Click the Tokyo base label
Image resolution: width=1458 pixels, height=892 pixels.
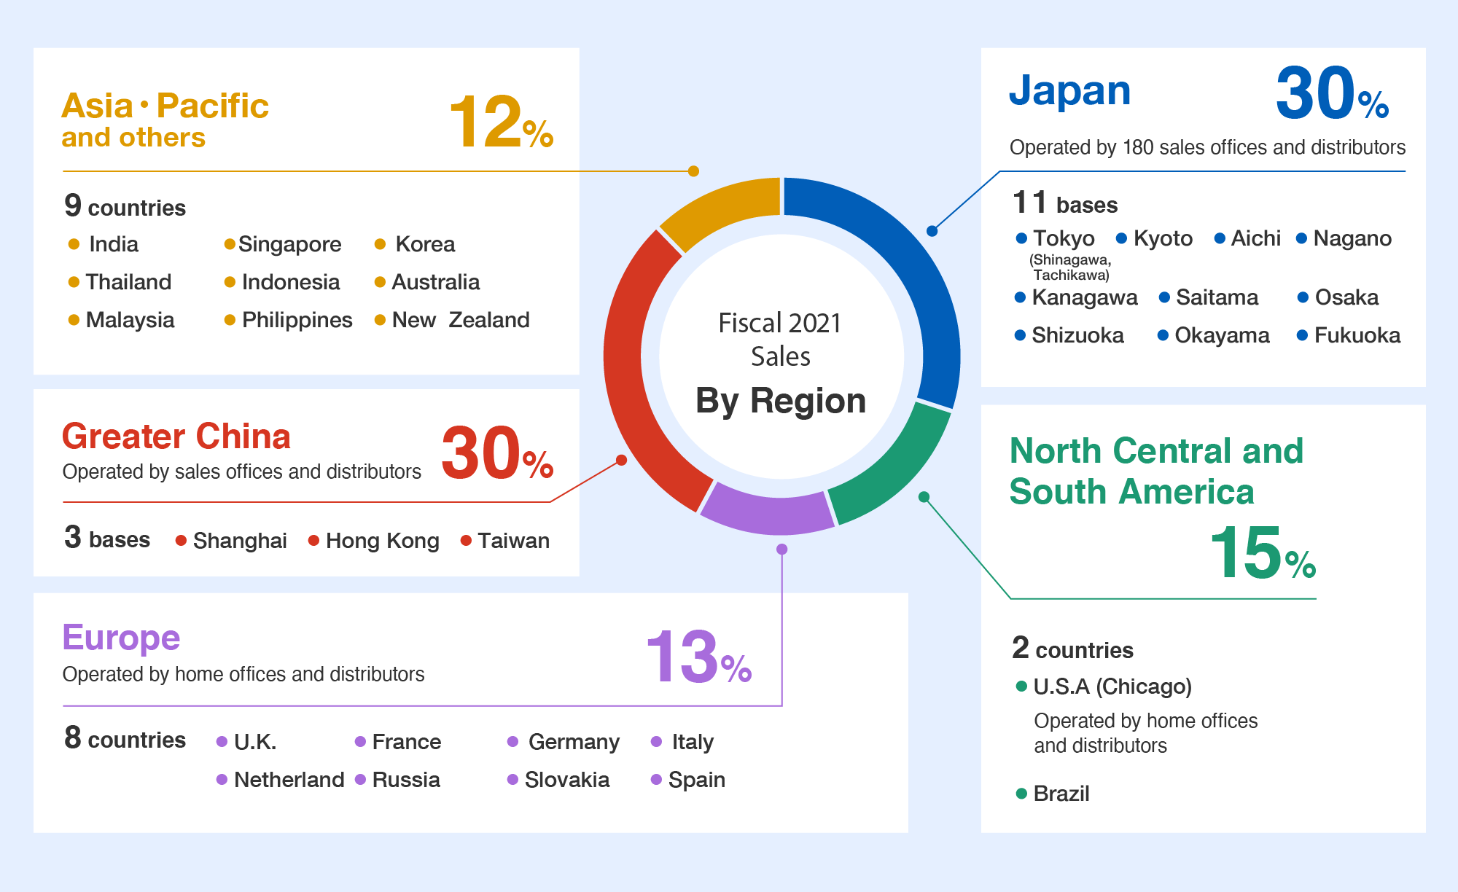[1064, 238]
